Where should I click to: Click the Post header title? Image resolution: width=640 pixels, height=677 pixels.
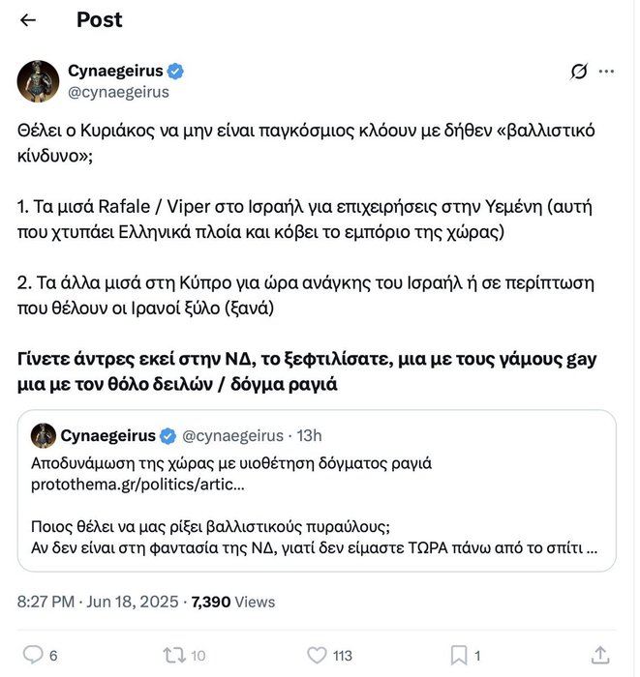(x=100, y=20)
